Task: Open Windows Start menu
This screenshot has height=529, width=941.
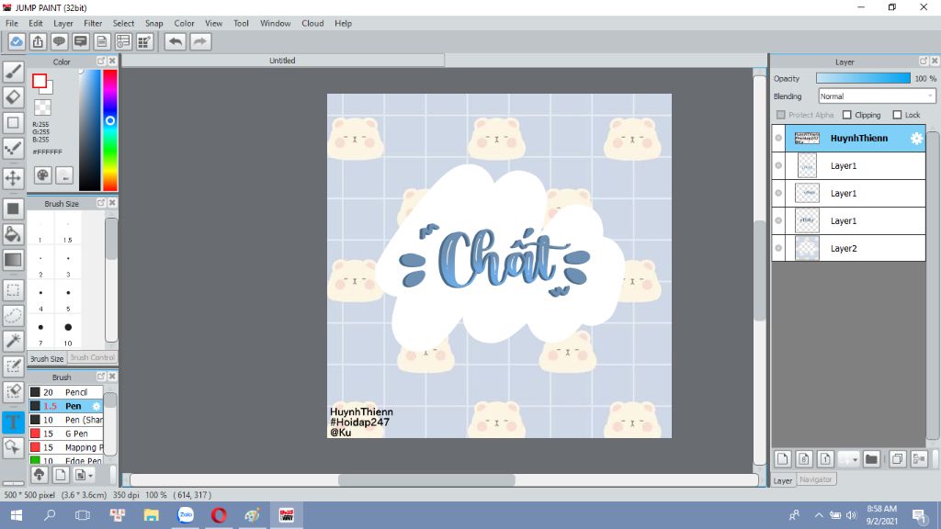Action: (x=17, y=515)
